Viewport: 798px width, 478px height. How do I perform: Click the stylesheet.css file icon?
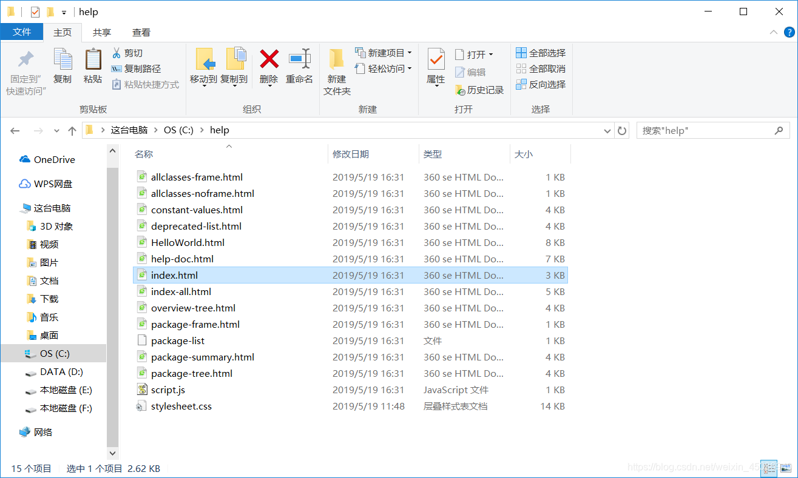point(142,406)
